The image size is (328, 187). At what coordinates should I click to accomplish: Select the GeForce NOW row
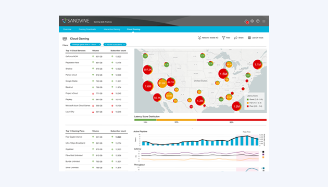point(96,56)
